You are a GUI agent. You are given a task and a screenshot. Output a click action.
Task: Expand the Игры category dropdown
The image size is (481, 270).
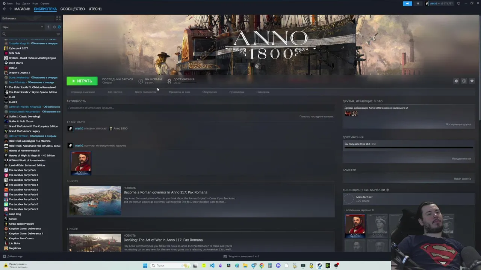tap(23, 27)
